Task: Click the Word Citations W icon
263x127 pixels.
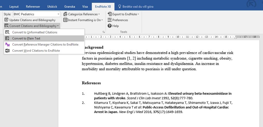Action: 7,51
